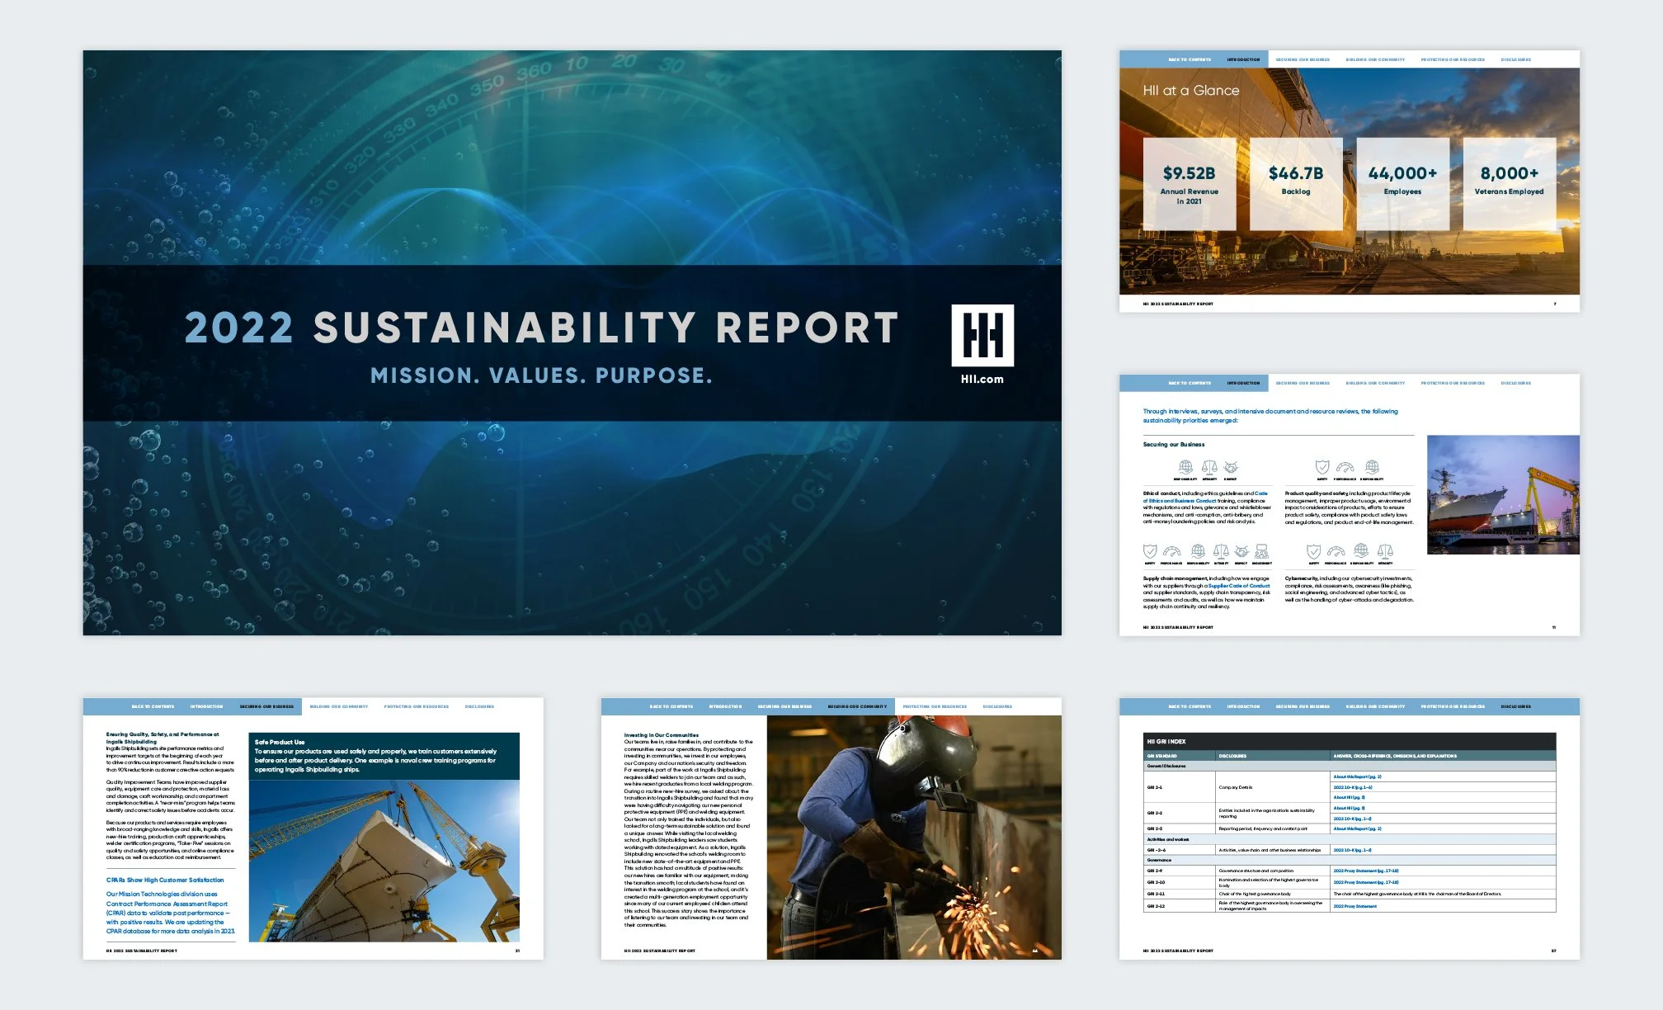Click the Engagement icon above Supply chain management

tap(1261, 551)
